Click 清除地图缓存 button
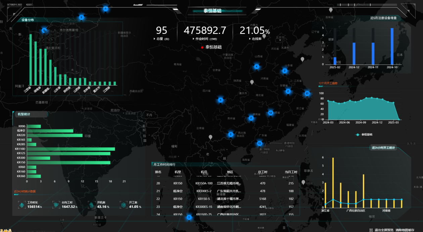The width and height of the screenshot is (423, 232). tap(405, 230)
